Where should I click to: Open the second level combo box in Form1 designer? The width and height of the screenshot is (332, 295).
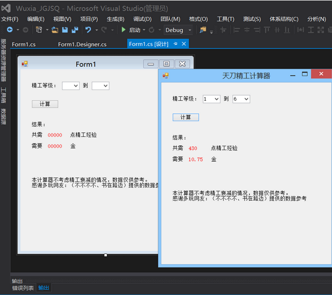(101, 86)
